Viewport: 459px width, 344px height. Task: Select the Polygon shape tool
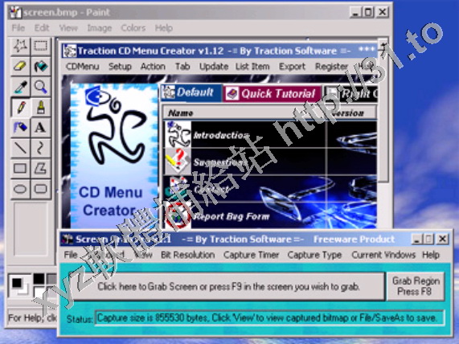point(41,168)
